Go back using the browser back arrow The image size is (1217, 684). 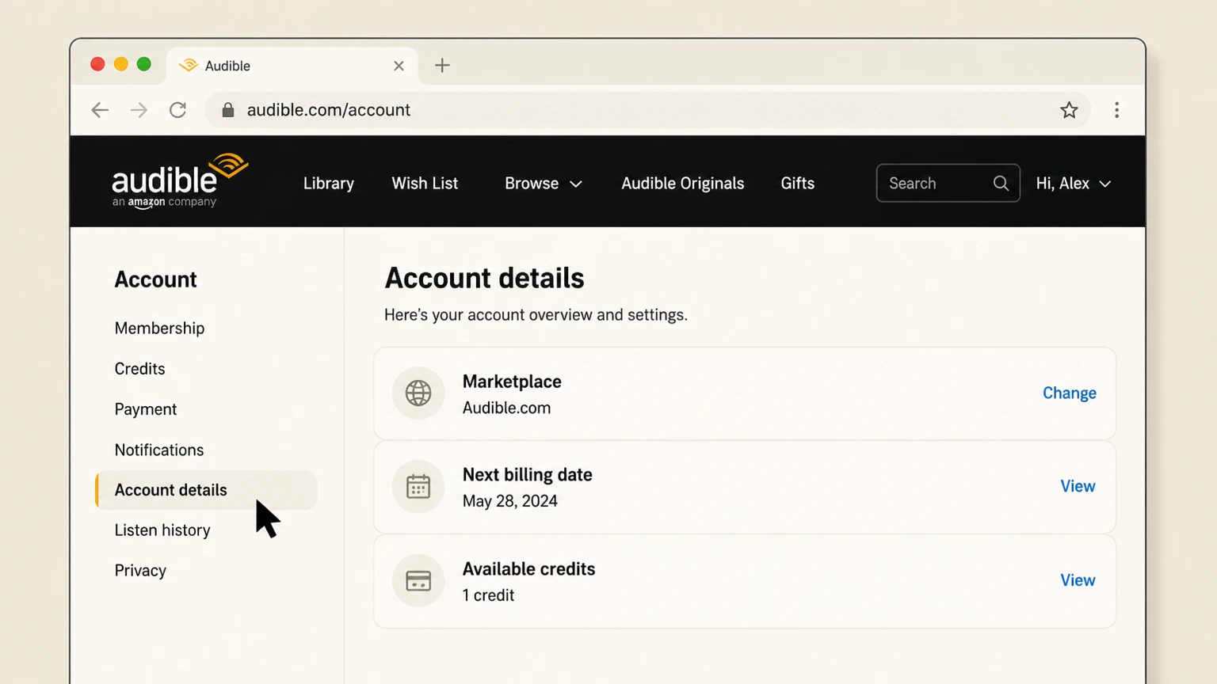[100, 110]
